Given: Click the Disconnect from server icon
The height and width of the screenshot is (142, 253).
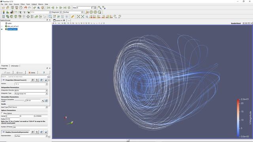Looking at the screenshot, I should pyautogui.click(x=17, y=8).
